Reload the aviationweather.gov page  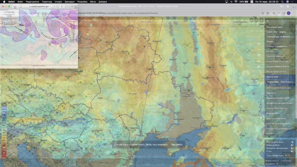[x=55, y=7]
